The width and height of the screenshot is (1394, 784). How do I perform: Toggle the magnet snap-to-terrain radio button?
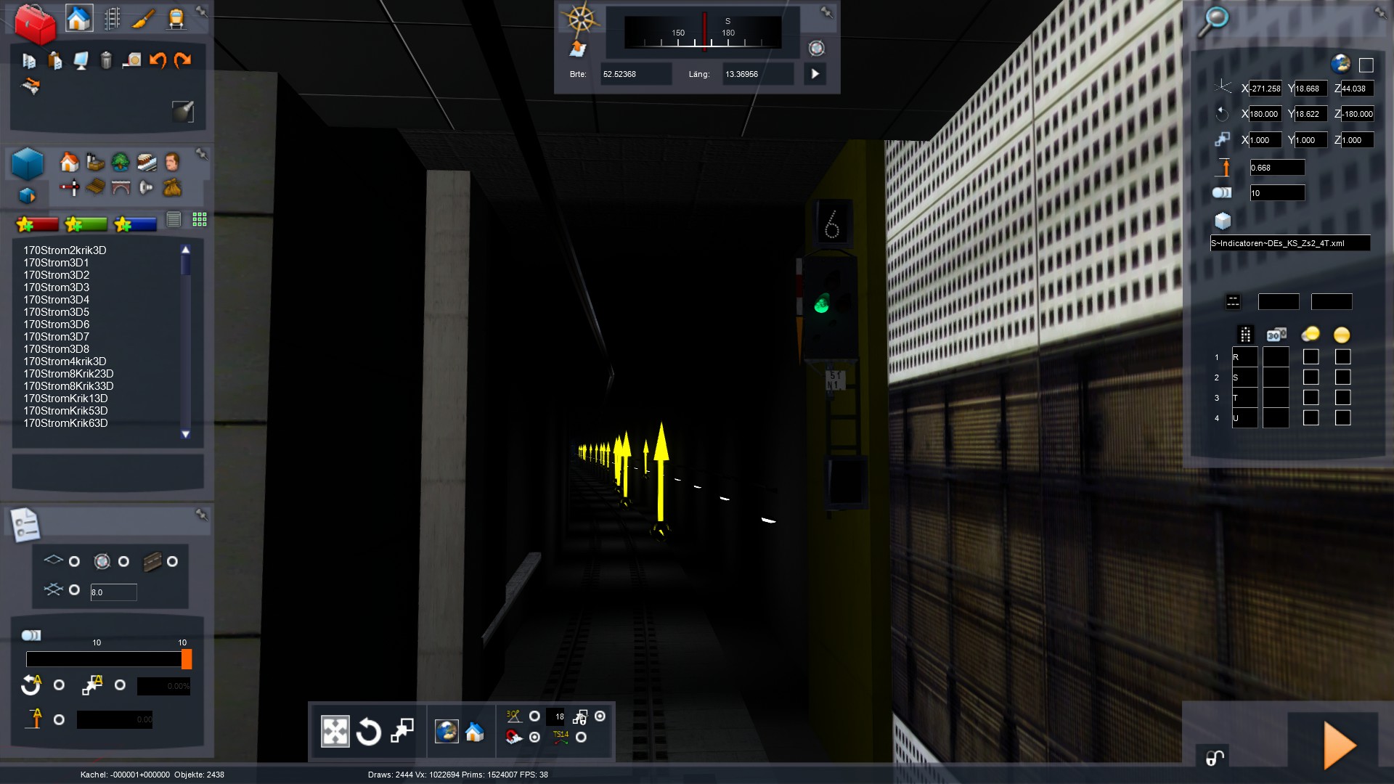point(534,738)
